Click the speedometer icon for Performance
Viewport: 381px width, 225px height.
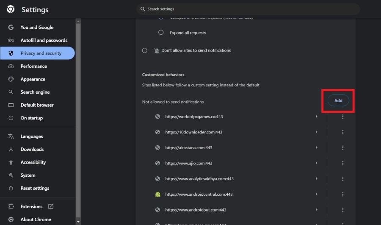pyautogui.click(x=11, y=66)
